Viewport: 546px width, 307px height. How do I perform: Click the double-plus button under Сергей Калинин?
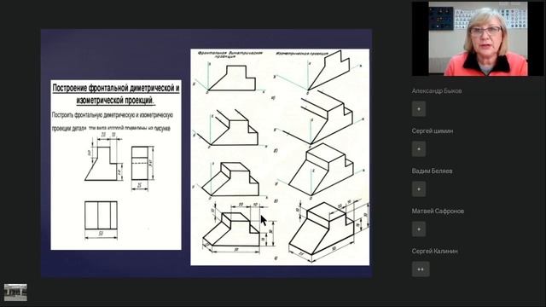pyautogui.click(x=421, y=269)
